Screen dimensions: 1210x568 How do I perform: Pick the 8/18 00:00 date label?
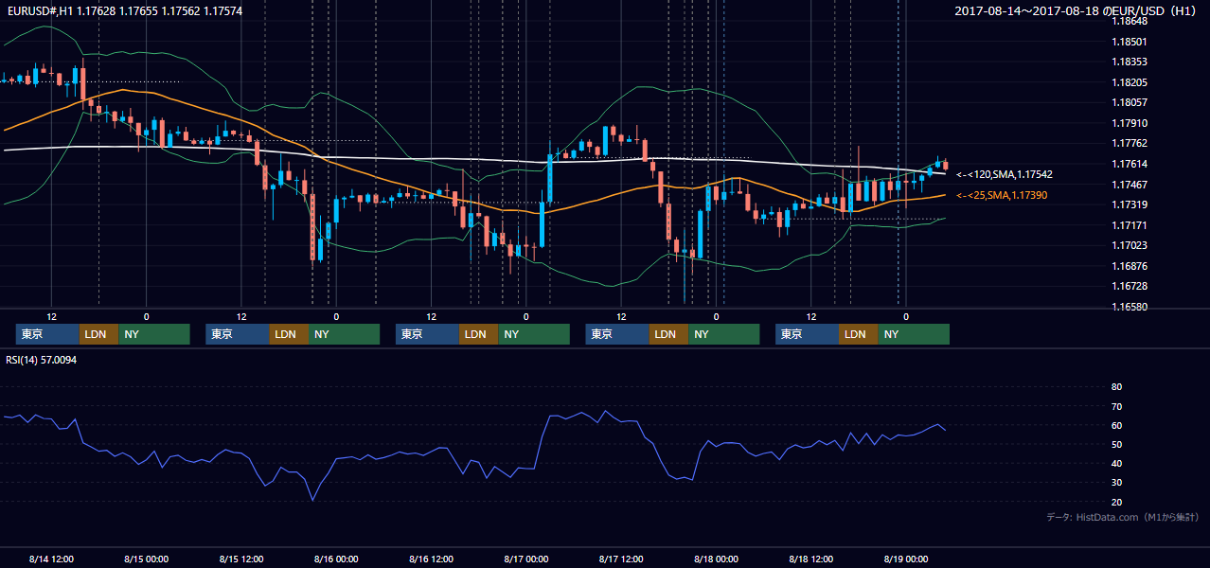[716, 559]
